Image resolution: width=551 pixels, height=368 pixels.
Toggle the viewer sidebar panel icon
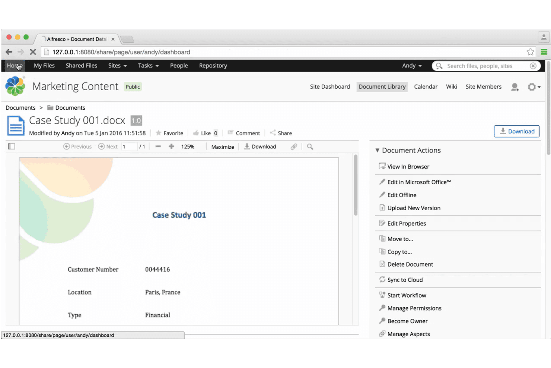[12, 147]
